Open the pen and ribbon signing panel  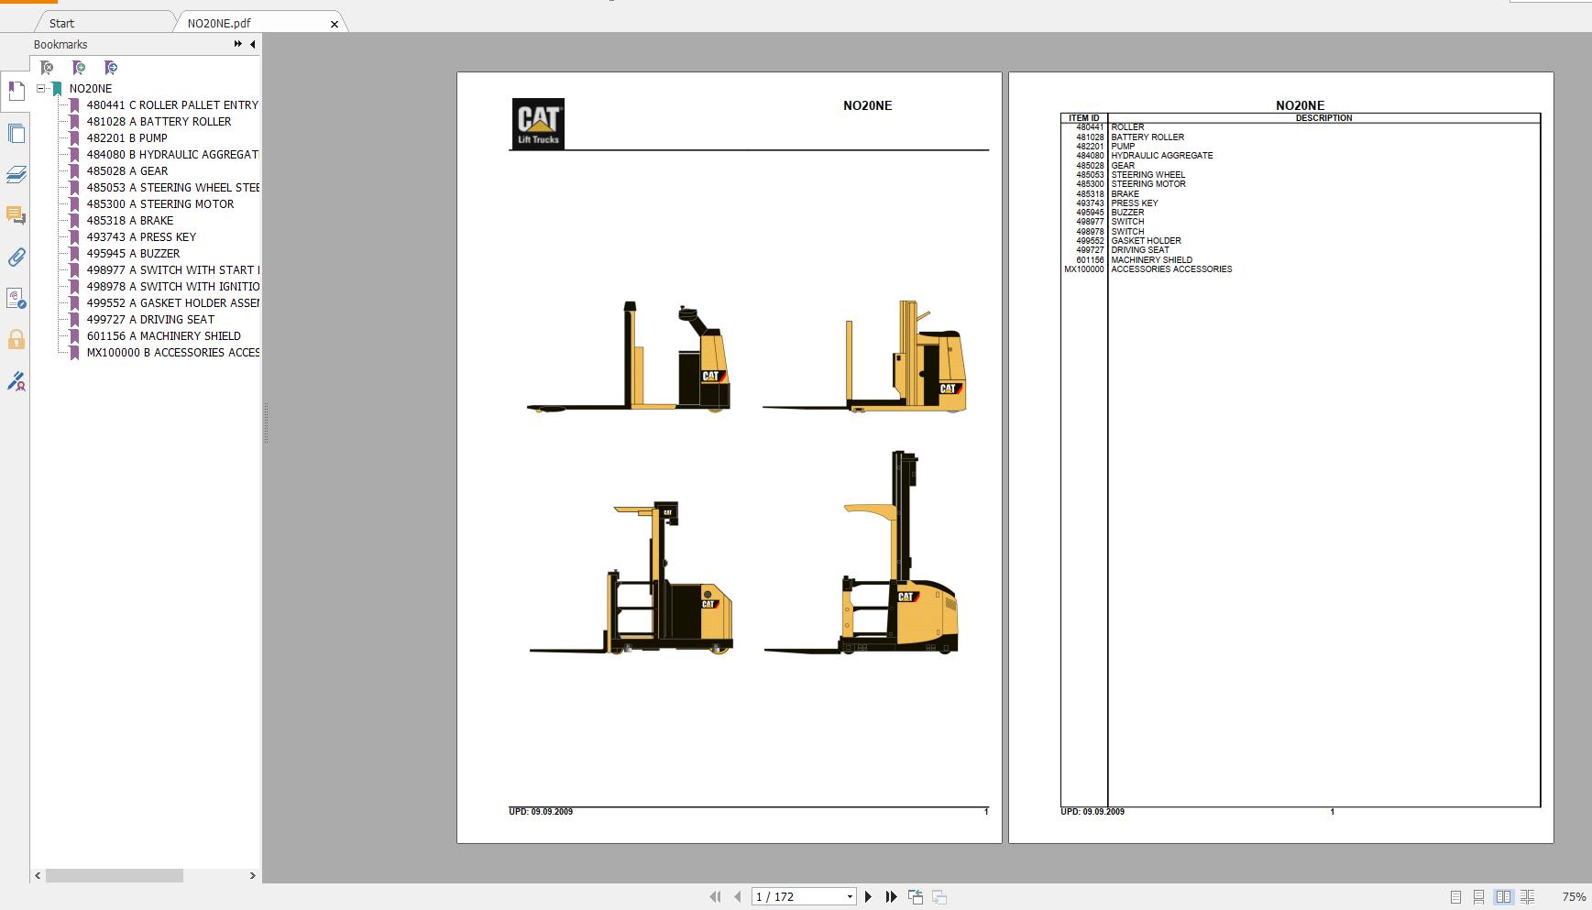(x=16, y=381)
